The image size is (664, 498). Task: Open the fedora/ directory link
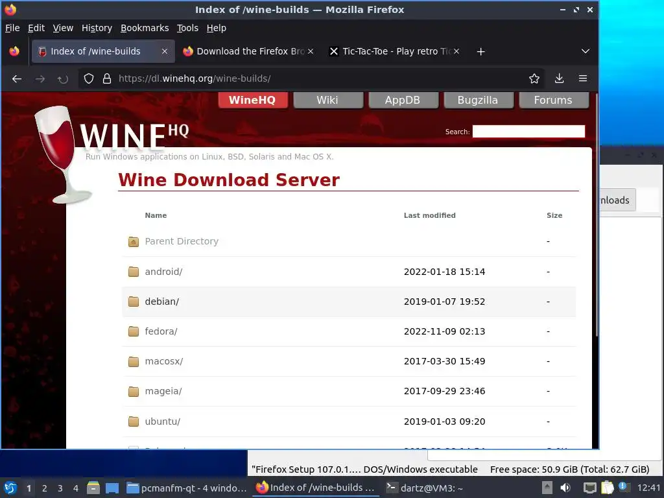pos(161,331)
